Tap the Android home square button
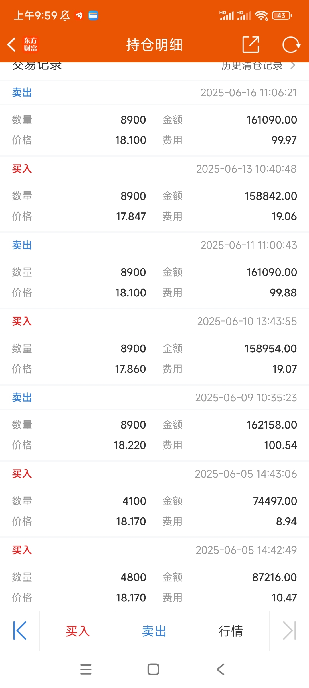This screenshot has height=688, width=309. click(153, 669)
